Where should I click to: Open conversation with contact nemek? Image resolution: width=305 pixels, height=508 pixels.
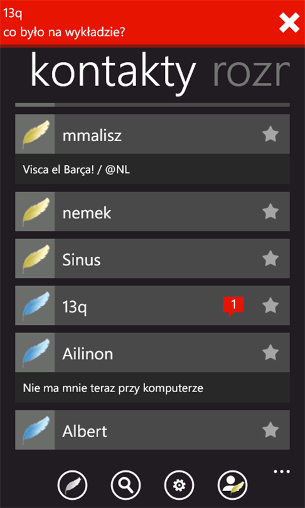152,211
